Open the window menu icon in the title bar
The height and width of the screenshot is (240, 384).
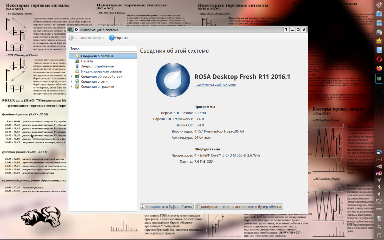pos(70,30)
